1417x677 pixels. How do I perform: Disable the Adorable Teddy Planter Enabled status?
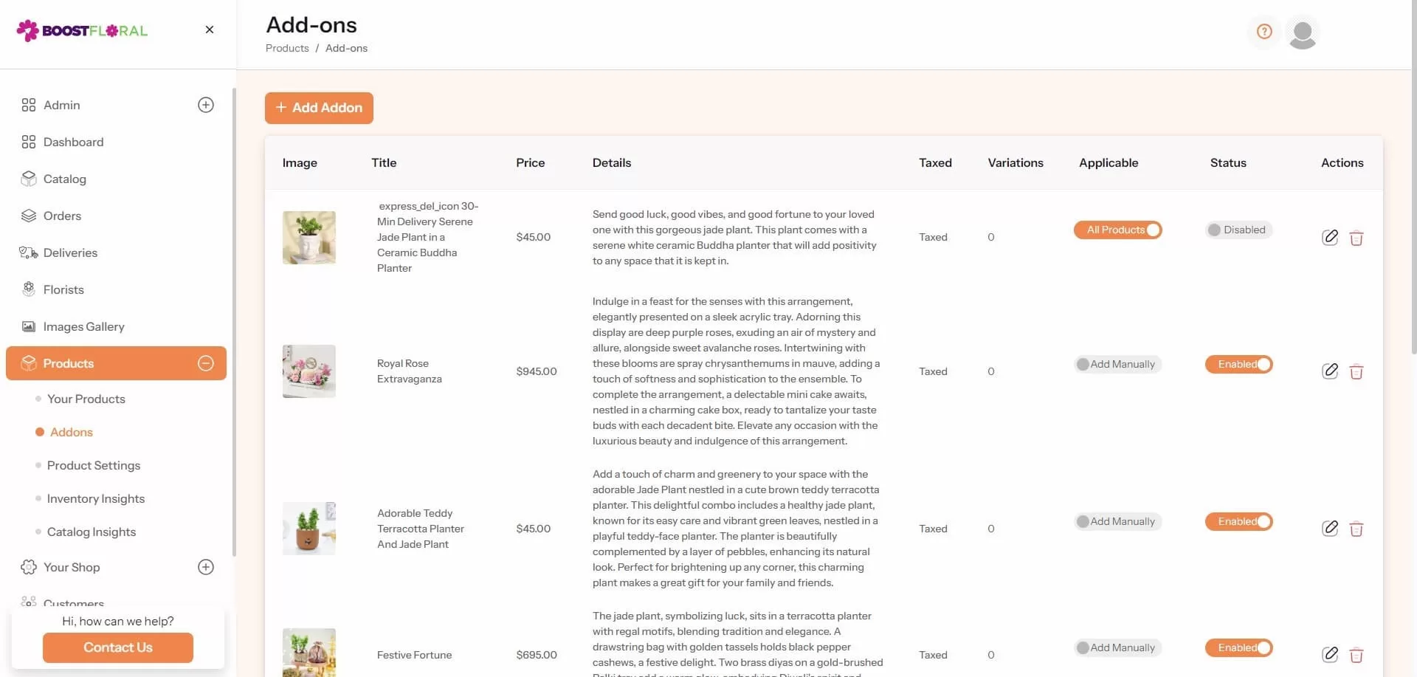(x=1238, y=521)
